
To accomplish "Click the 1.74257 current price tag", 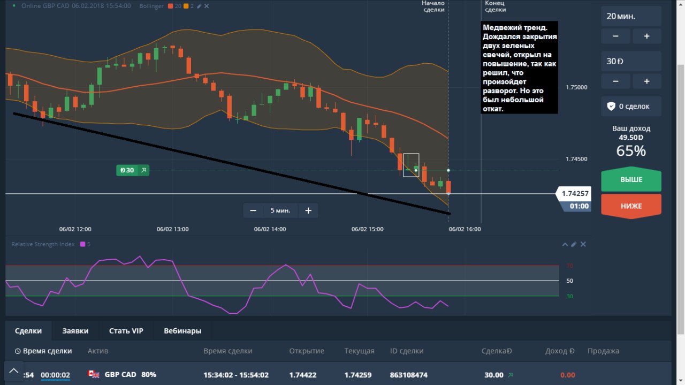I will (574, 194).
